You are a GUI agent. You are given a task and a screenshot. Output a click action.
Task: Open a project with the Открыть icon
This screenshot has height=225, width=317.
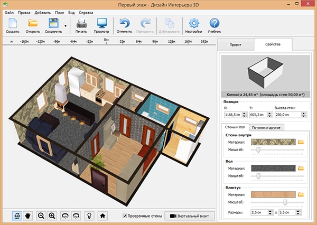click(x=33, y=25)
